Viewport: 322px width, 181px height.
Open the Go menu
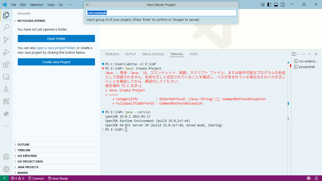(61, 5)
